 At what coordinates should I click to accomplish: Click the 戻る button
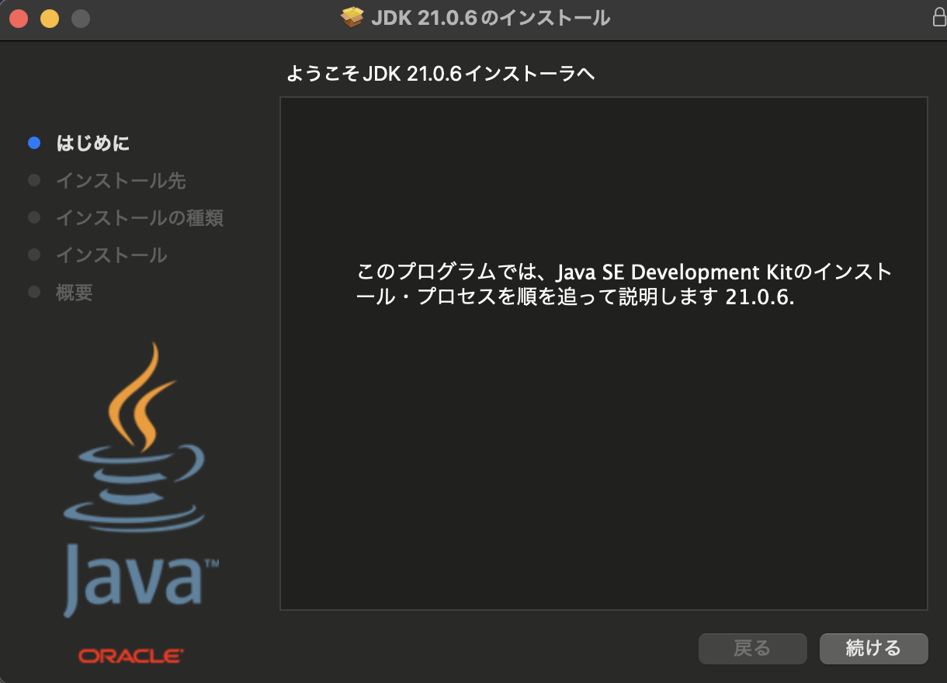[x=752, y=648]
